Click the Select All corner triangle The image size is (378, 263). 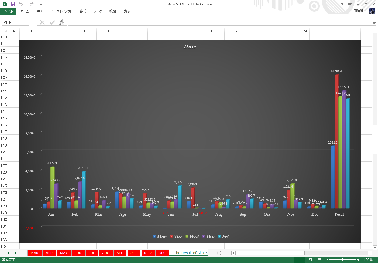tap(5, 31)
